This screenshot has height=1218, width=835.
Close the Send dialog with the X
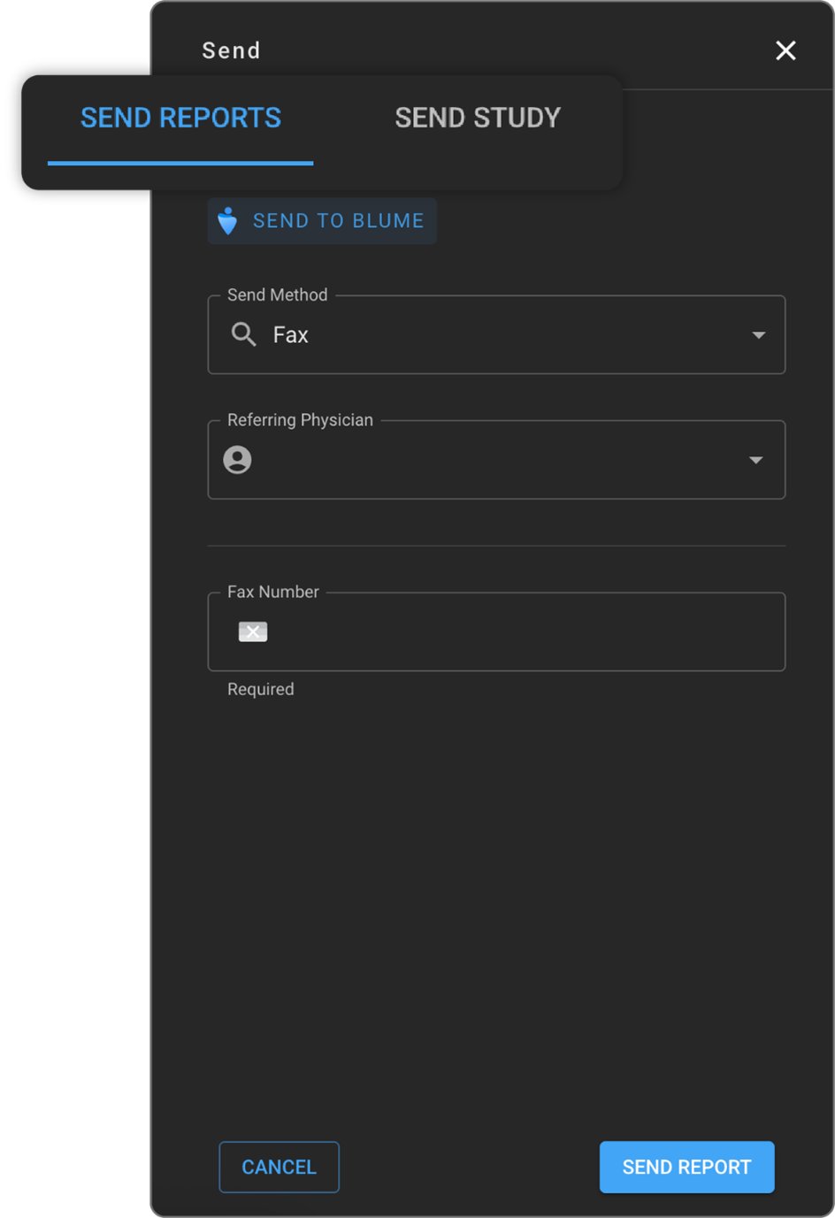pos(785,50)
